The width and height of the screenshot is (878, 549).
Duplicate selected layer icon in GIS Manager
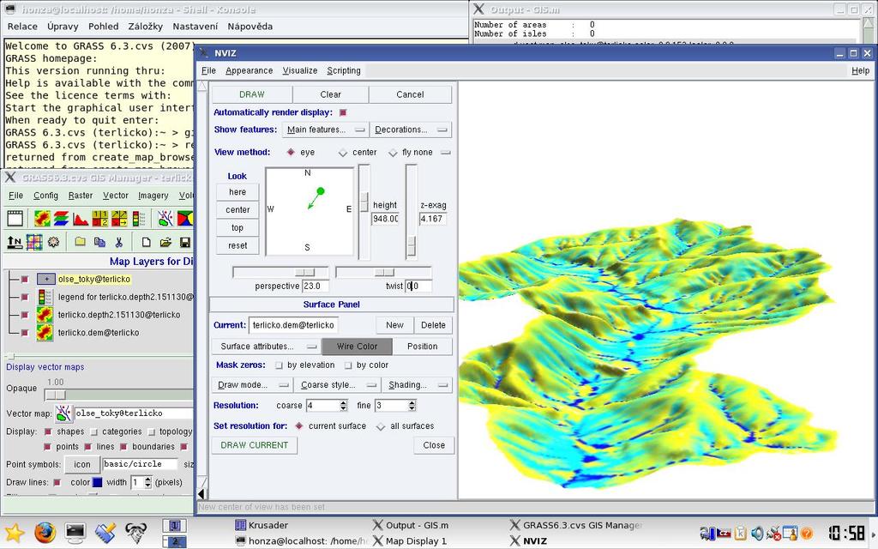click(99, 242)
